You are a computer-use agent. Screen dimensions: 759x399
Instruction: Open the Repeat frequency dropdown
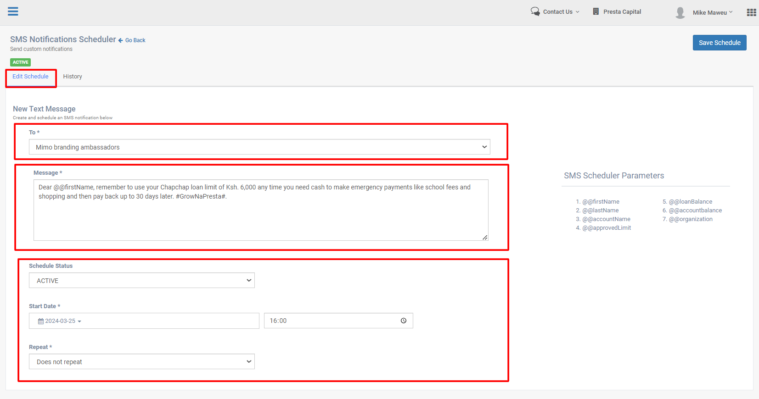point(141,361)
